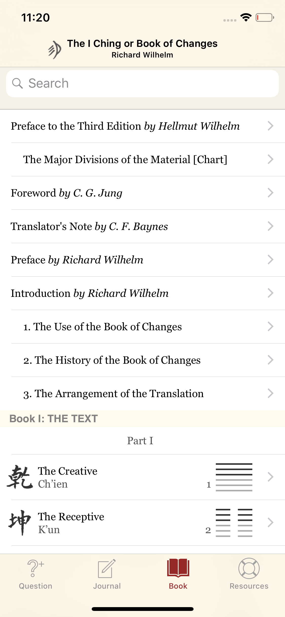Tap the Book tab open-book icon
Viewport: 285px width, 617px height.
pyautogui.click(x=178, y=568)
